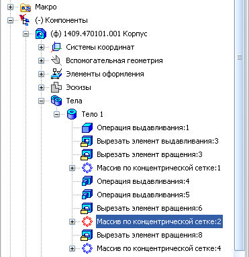Select the Системы координат label
Image resolution: width=249 pixels, height=257 pixels.
click(x=100, y=48)
